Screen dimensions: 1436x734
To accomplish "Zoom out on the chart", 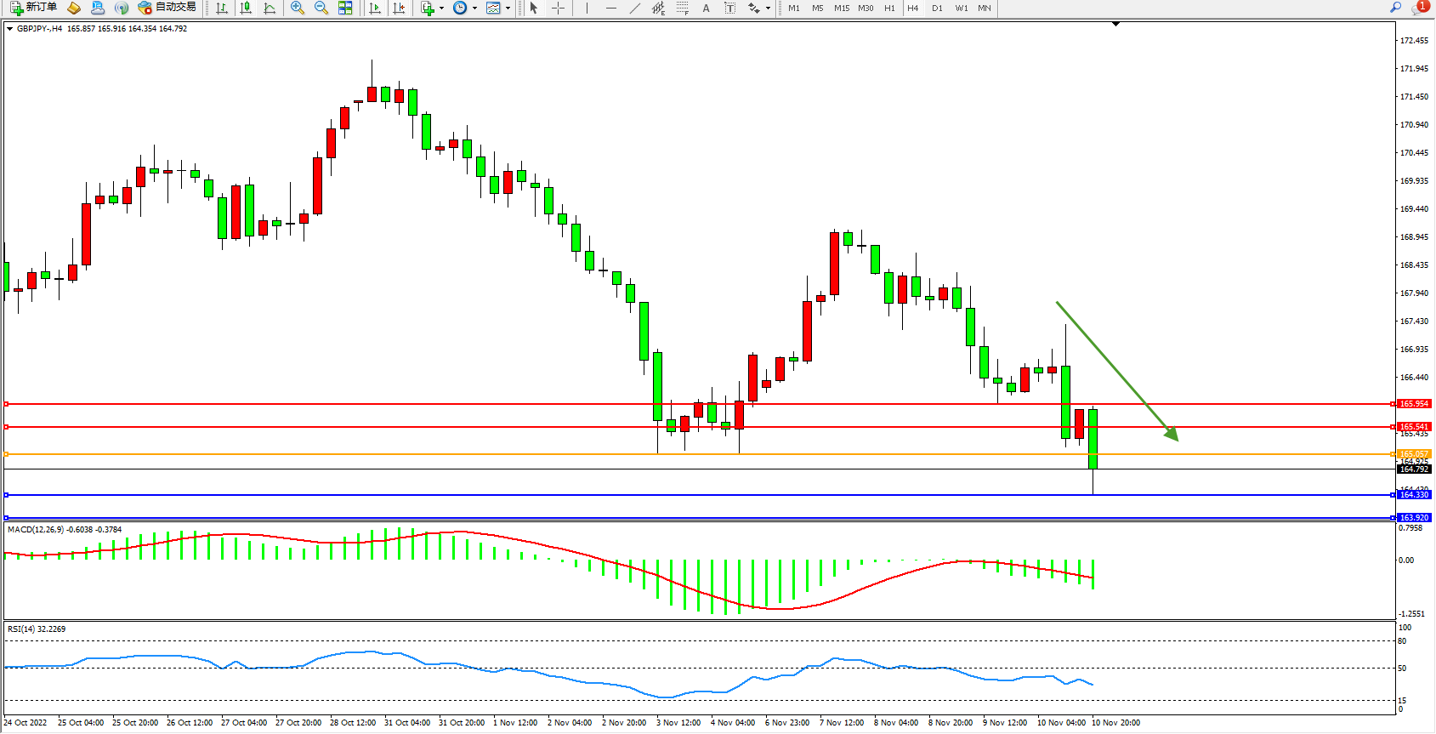I will click(x=321, y=8).
